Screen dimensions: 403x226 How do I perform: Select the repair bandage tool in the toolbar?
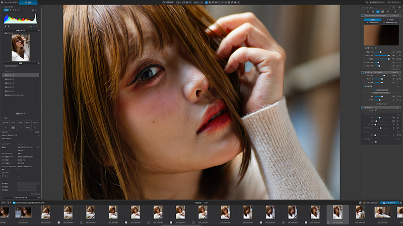point(232,3)
